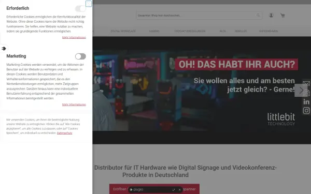Click the search magnifier icon
The height and width of the screenshot is (194, 311).
[258, 15]
